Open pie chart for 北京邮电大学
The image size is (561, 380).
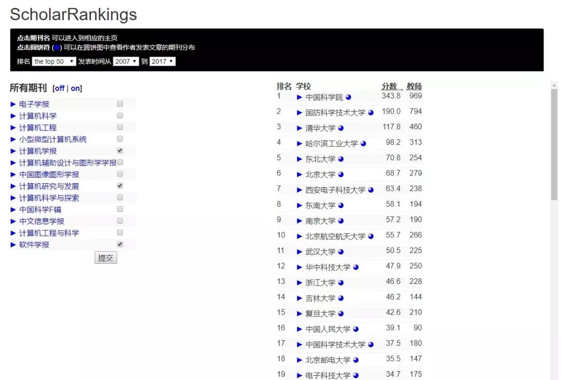pyautogui.click(x=356, y=360)
